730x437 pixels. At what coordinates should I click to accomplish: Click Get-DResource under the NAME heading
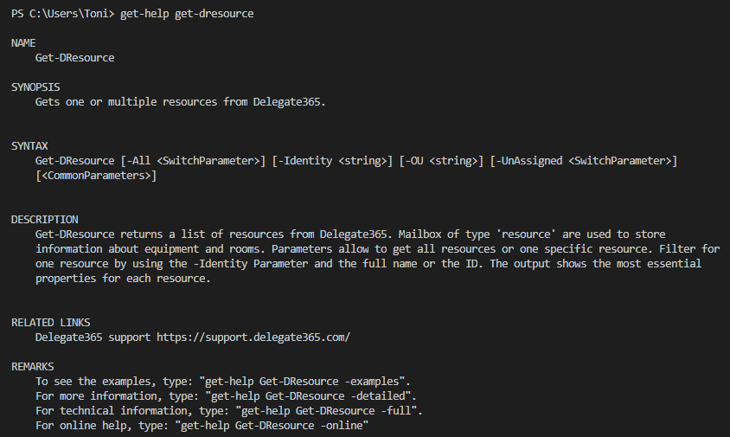coord(74,58)
